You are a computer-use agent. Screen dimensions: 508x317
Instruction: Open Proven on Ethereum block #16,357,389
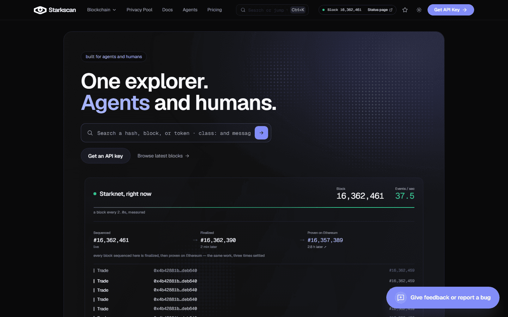click(x=325, y=240)
